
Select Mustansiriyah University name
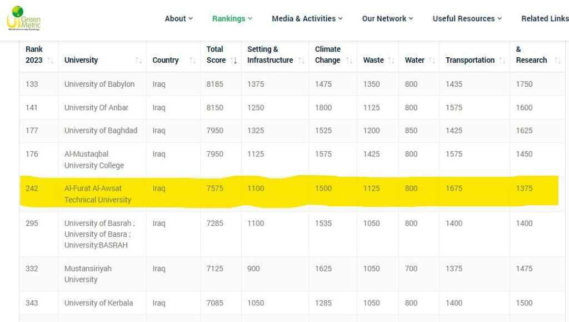tap(88, 274)
